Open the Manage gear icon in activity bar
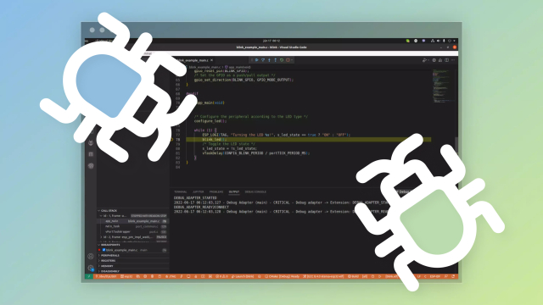 click(x=91, y=268)
